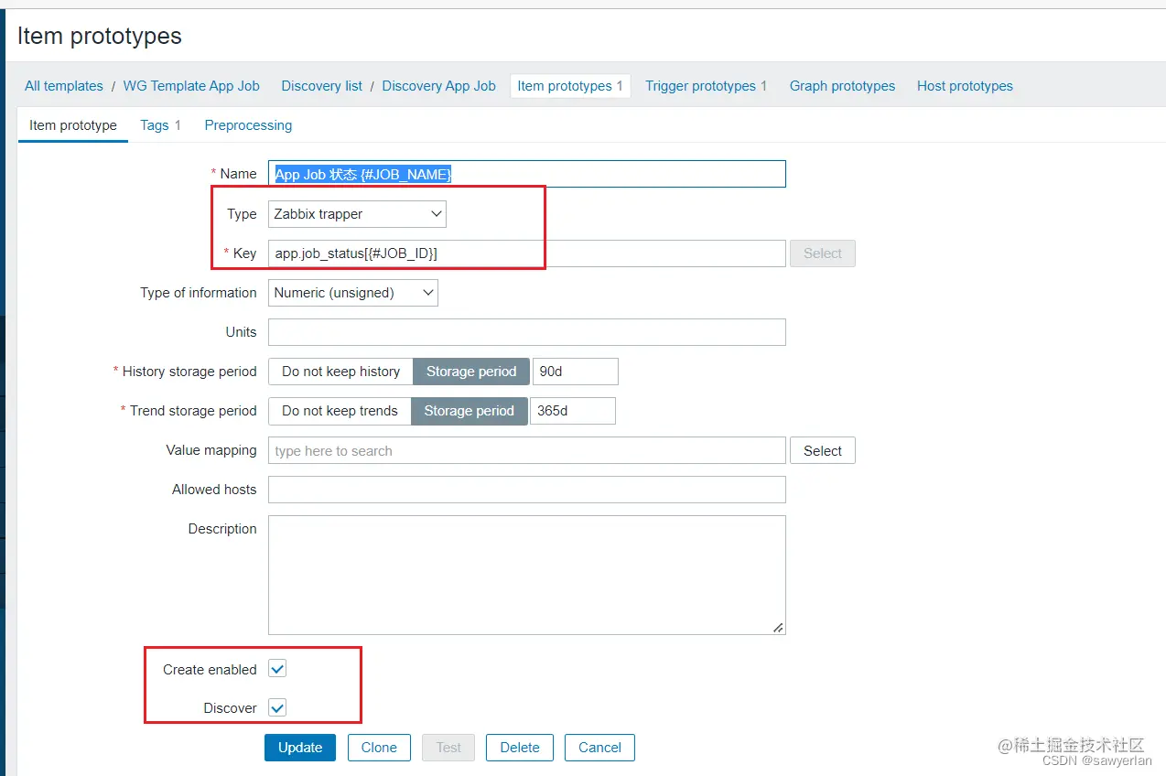Open Trigger prototypes in breadcrumb
The height and width of the screenshot is (776, 1166).
[x=706, y=86]
